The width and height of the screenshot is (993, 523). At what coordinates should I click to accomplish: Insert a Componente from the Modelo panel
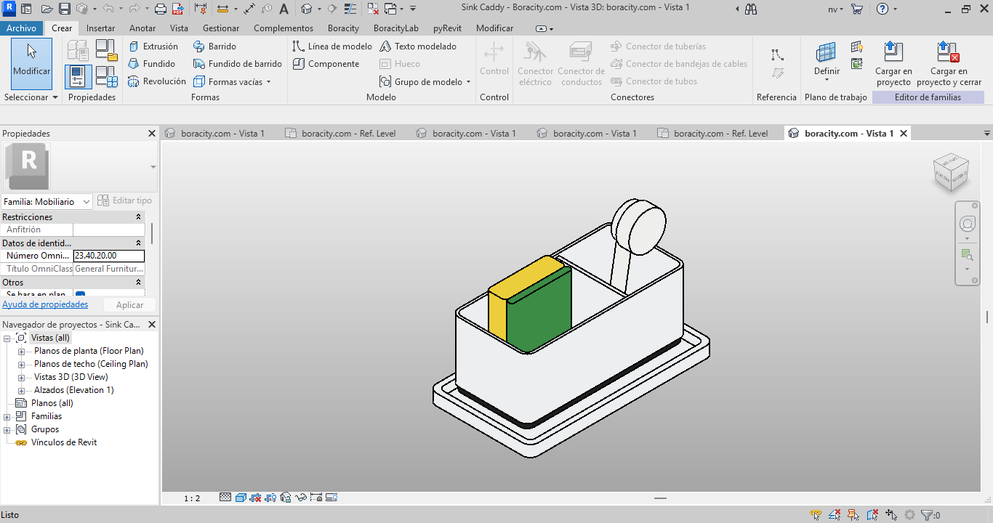tap(326, 64)
